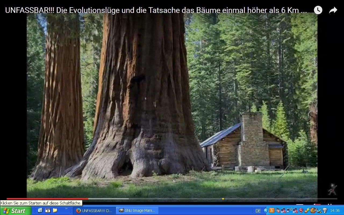The image size is (344, 215).
Task: Click the Share arrow icon
Action: [x=333, y=10]
